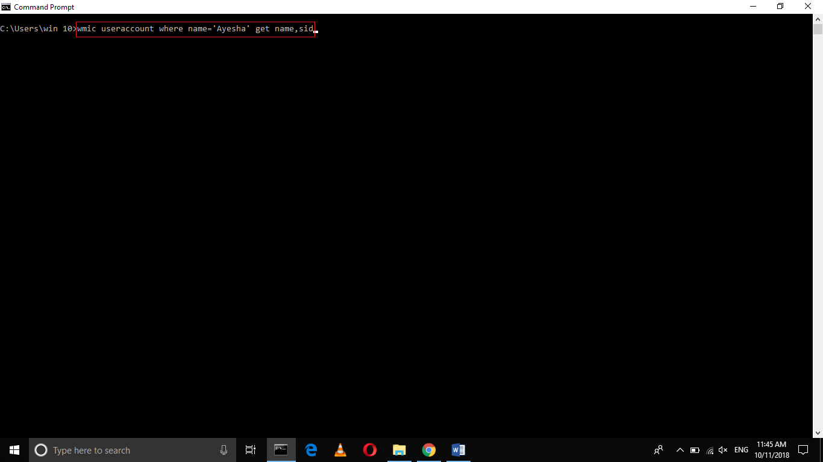
Task: Check the battery status icon
Action: [x=695, y=449]
